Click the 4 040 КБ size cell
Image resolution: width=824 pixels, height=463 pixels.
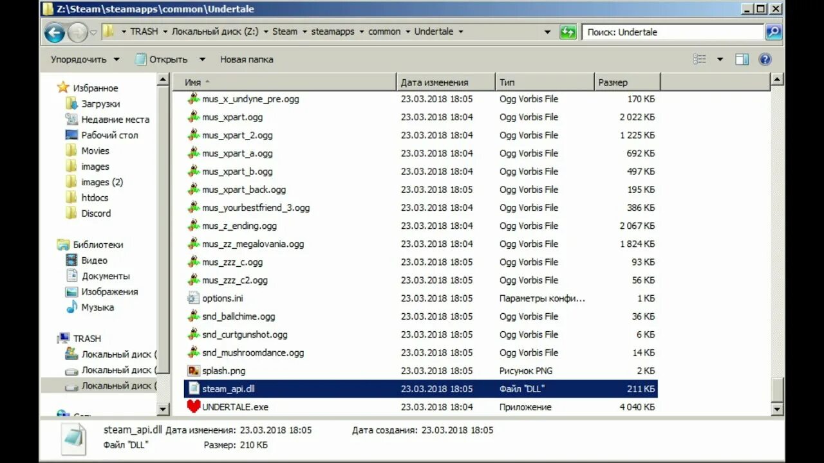(x=637, y=407)
